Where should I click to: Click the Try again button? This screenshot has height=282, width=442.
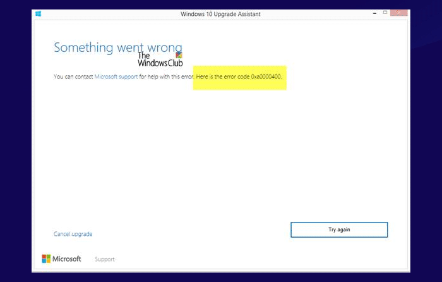point(339,230)
